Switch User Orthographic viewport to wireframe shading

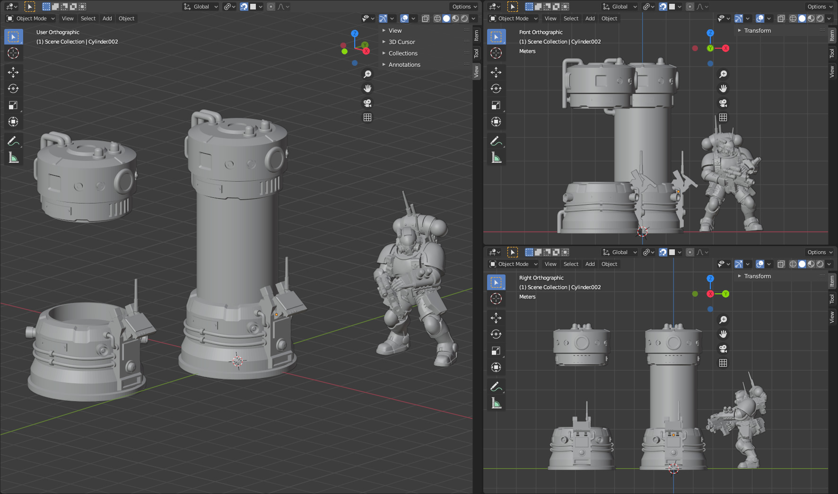pyautogui.click(x=437, y=18)
